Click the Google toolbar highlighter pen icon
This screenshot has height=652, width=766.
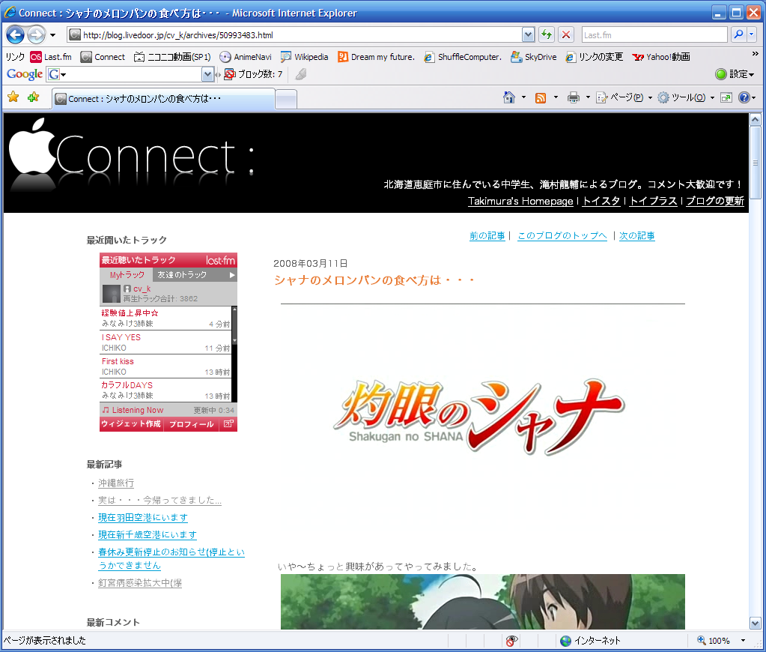(x=301, y=74)
